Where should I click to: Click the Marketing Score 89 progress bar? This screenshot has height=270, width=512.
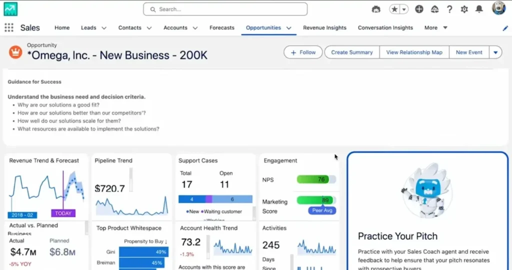[316, 200]
